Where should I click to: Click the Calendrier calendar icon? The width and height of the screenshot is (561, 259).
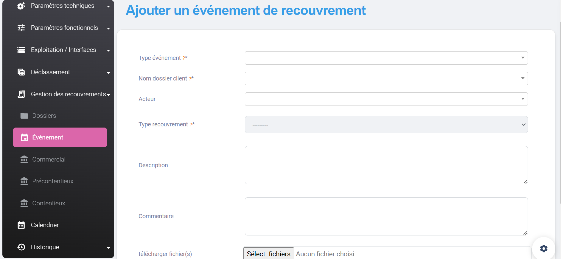[x=21, y=225]
